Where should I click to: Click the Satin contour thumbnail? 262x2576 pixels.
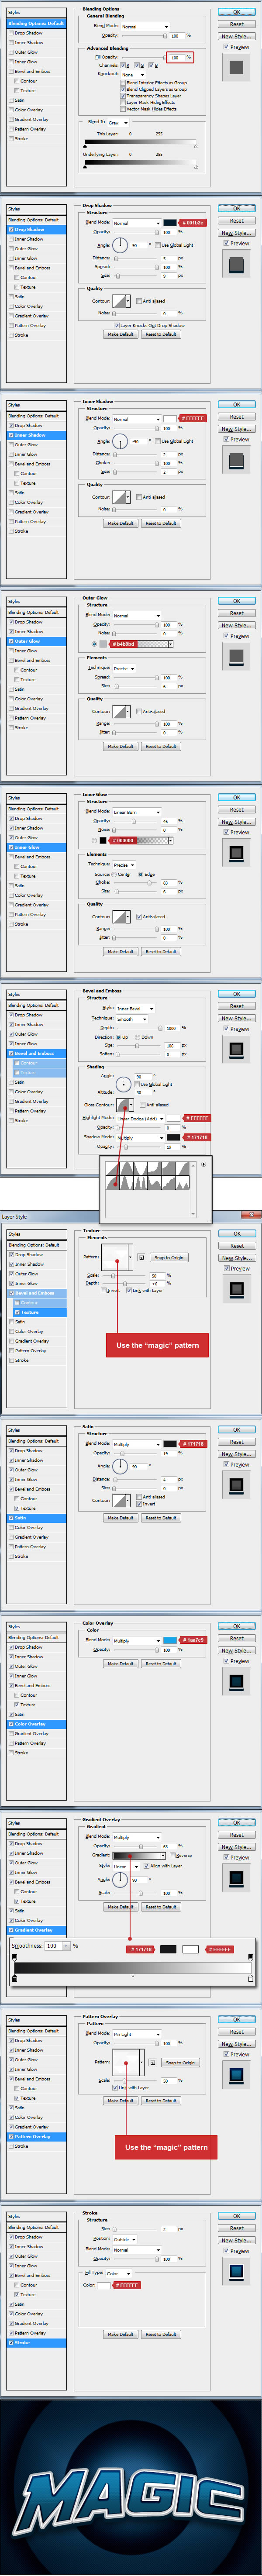click(121, 1501)
